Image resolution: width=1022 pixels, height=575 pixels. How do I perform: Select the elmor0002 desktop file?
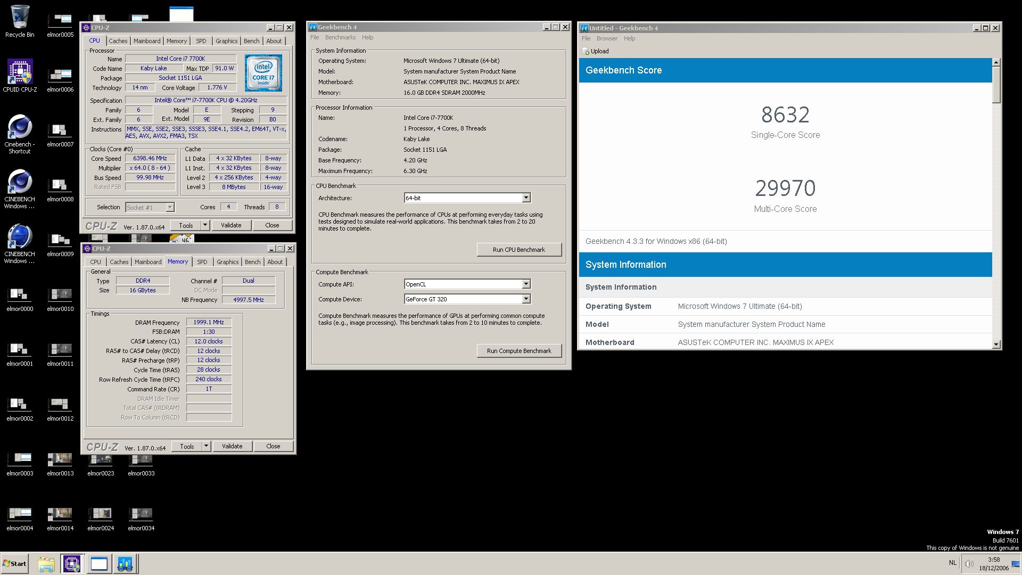click(x=20, y=409)
